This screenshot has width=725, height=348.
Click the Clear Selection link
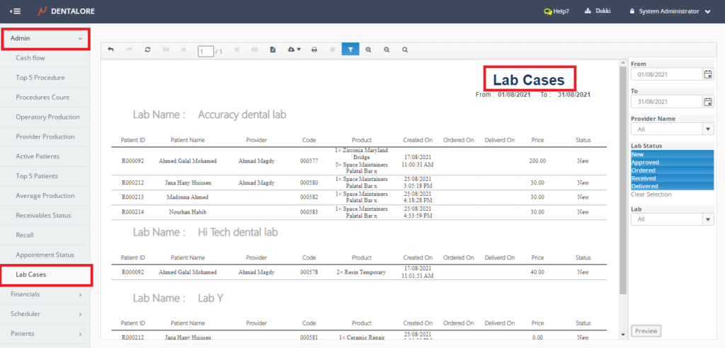pos(651,195)
